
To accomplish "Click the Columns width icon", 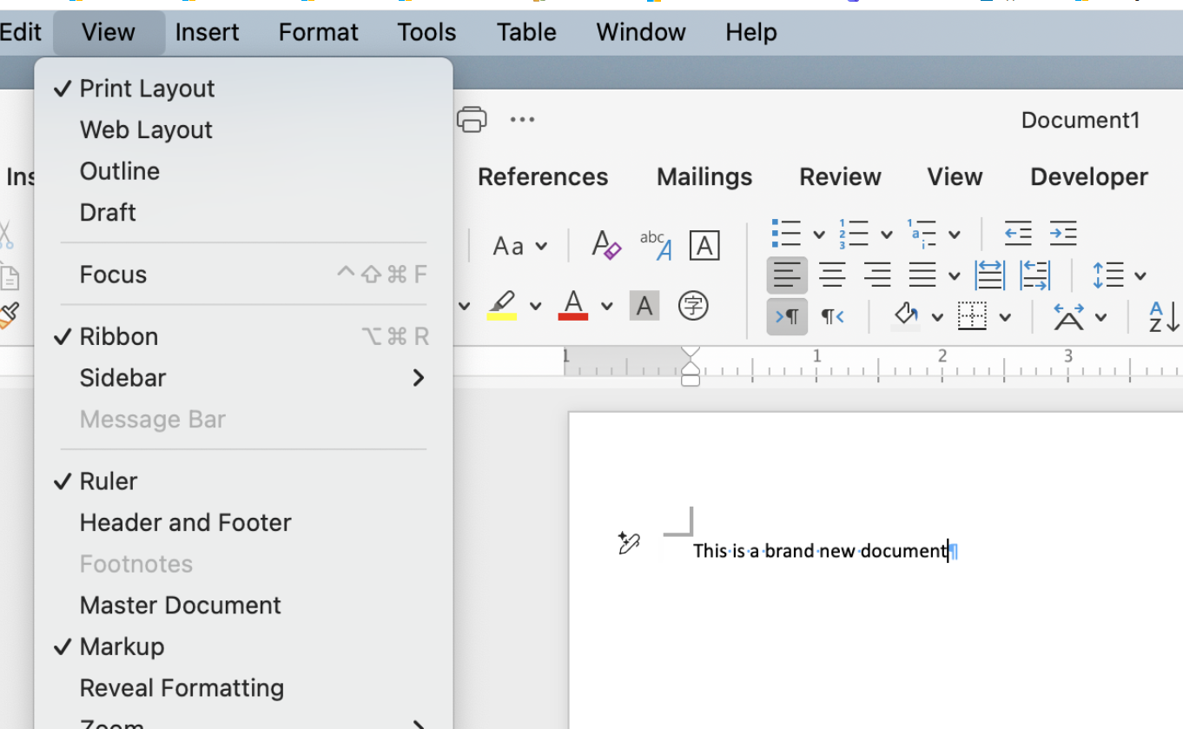I will coord(1034,276).
